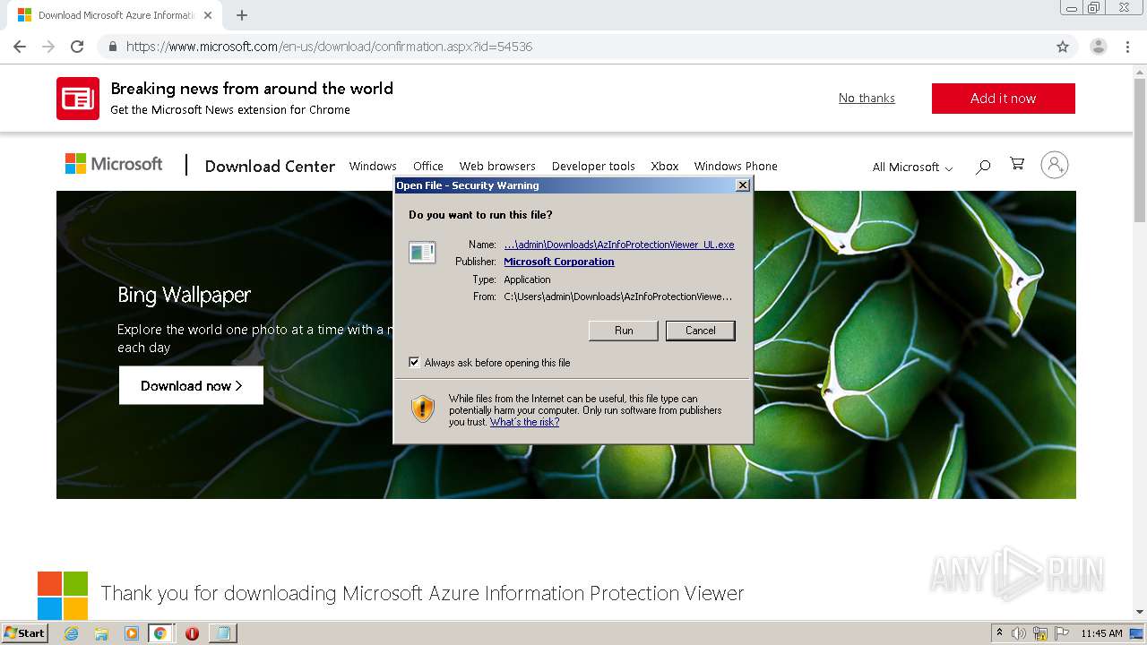
Task: Open the site search magnifier
Action: (983, 166)
